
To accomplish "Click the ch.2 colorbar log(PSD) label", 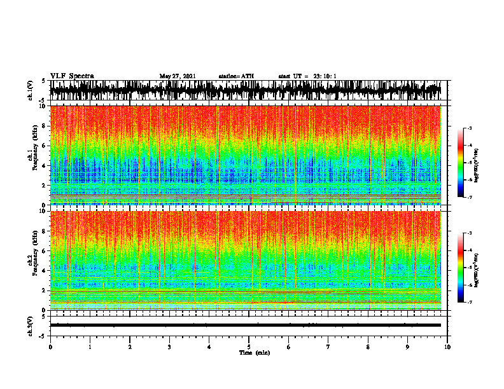I will (477, 271).
